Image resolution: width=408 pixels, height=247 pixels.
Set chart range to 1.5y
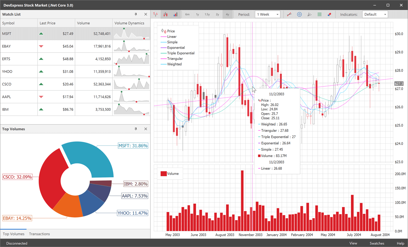coord(207,14)
